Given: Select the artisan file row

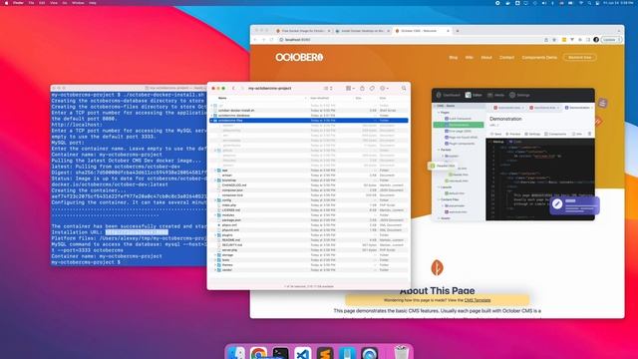Looking at the screenshot, I should [309, 176].
